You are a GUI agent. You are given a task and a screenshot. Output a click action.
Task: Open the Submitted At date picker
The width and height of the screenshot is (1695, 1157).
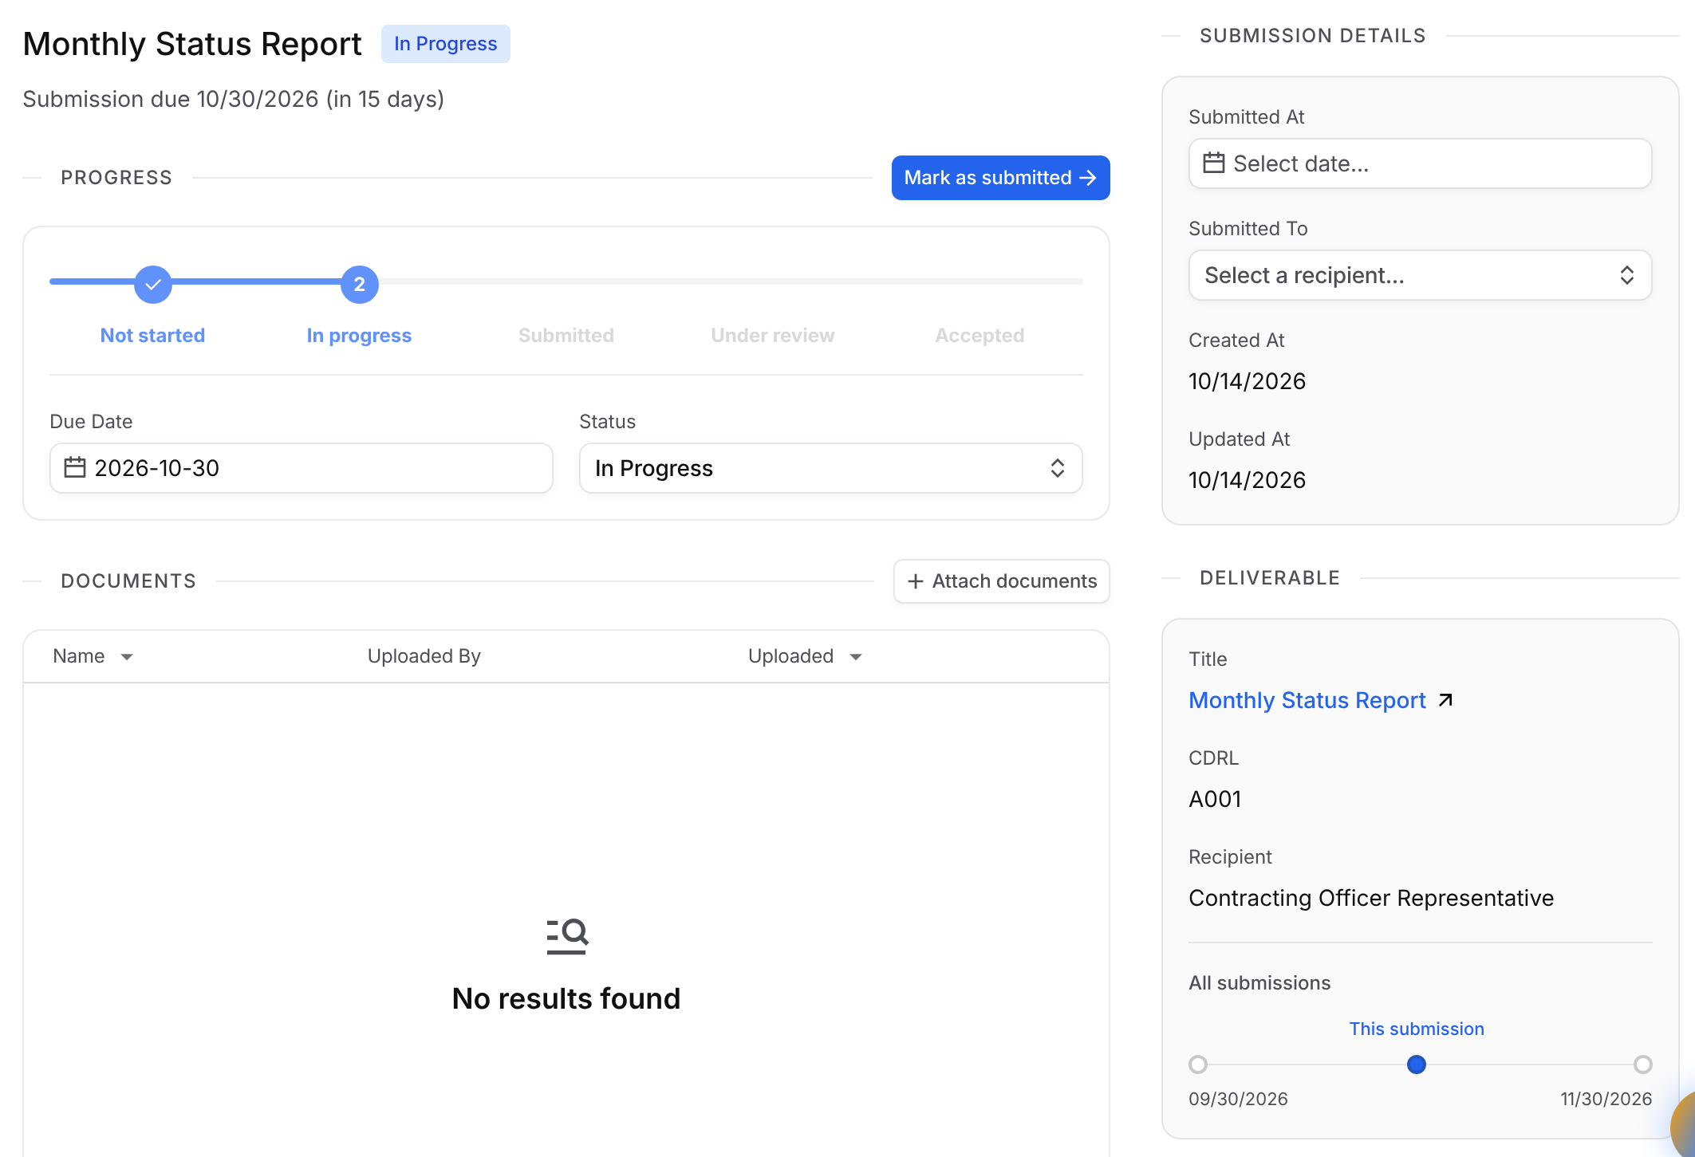(x=1420, y=163)
